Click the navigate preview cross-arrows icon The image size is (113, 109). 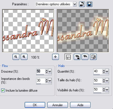(x=56, y=57)
